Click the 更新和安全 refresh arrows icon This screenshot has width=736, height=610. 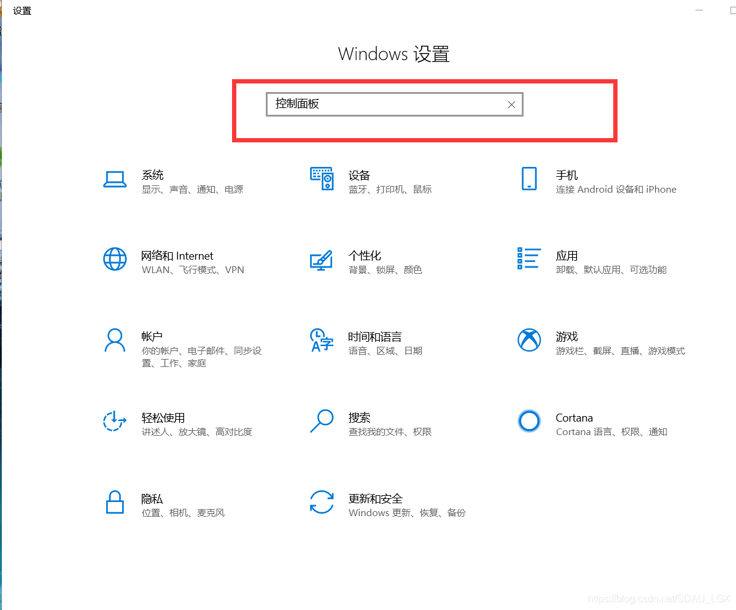coord(322,502)
